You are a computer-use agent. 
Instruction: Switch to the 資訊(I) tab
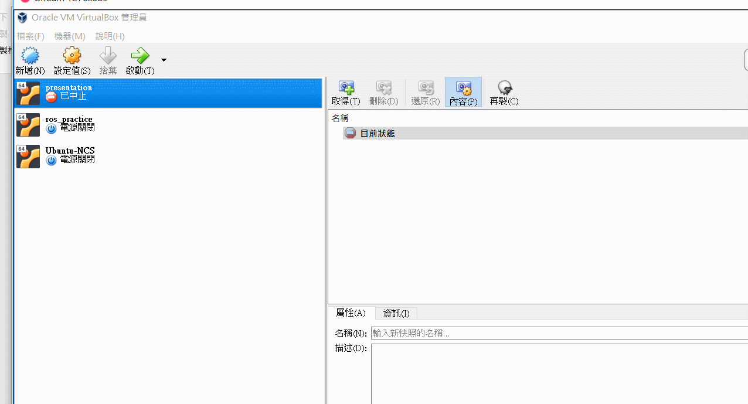coord(396,313)
